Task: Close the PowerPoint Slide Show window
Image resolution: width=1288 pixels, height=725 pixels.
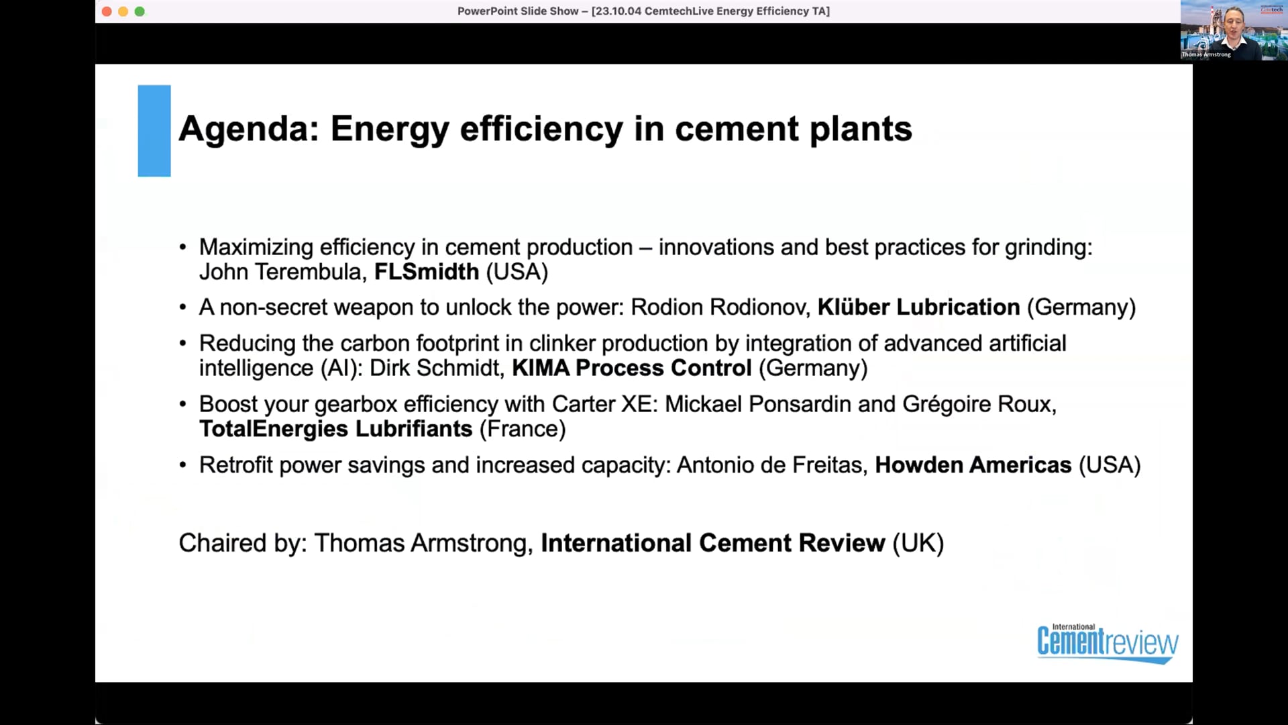Action: (107, 11)
